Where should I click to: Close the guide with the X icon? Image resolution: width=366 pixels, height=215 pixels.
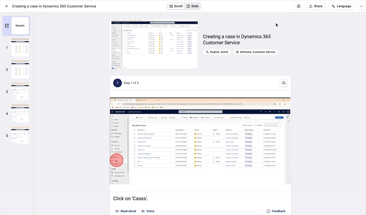click(x=6, y=6)
